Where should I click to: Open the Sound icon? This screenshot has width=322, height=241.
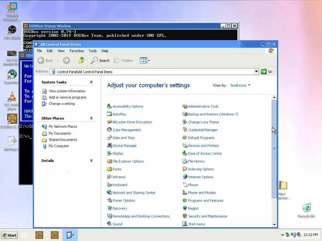[109, 224]
